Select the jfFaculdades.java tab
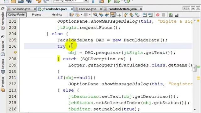 pos(55,9)
